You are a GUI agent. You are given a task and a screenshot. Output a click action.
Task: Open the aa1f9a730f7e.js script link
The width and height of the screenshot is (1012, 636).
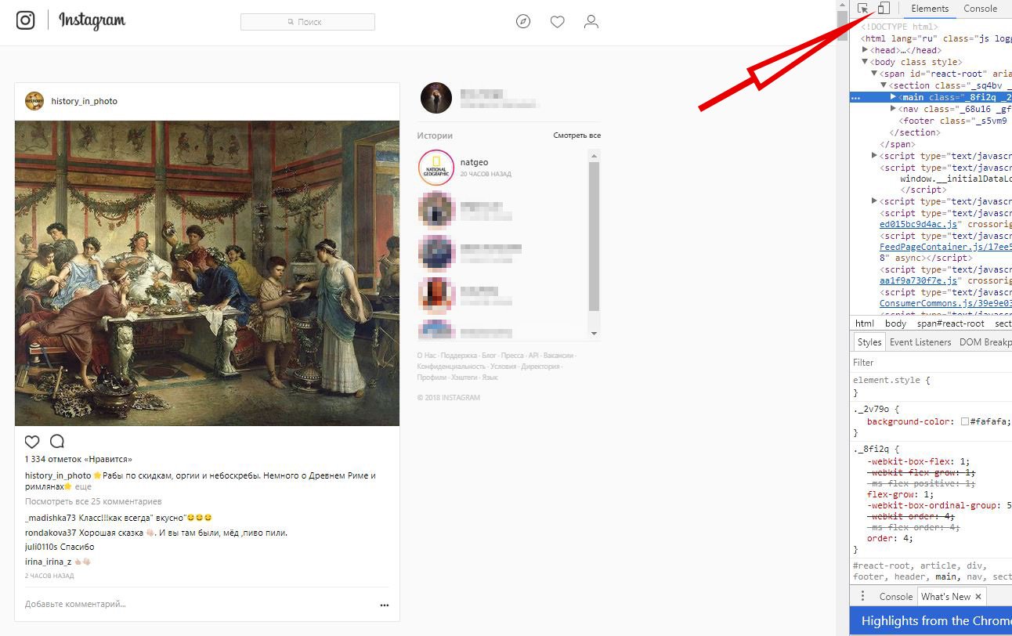[919, 280]
